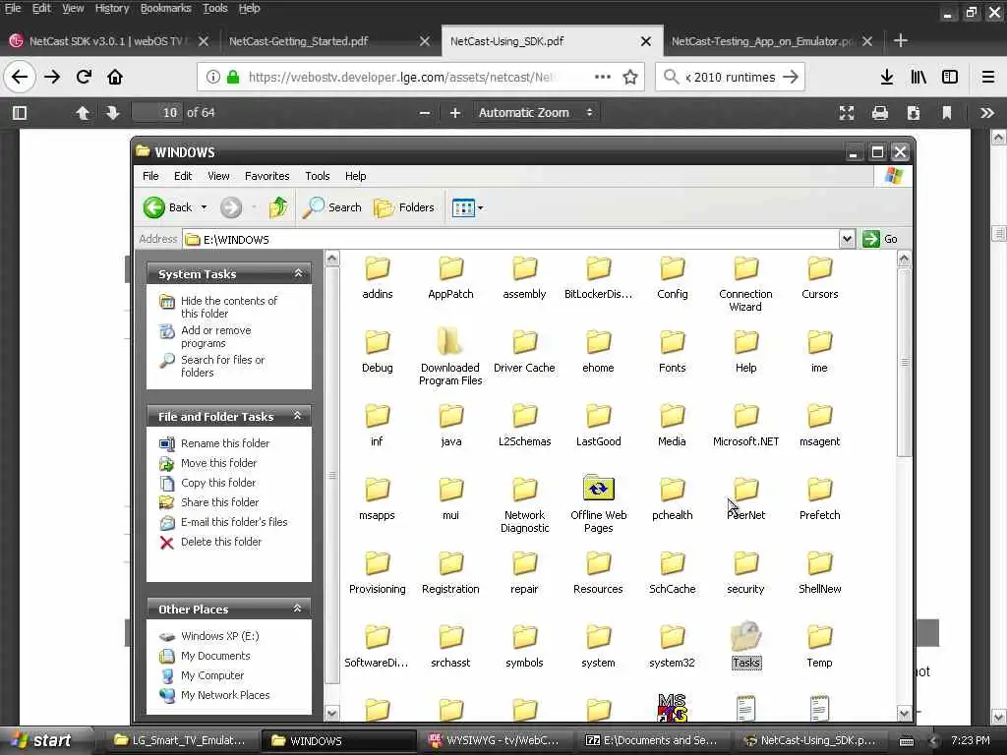Image resolution: width=1007 pixels, height=755 pixels.
Task: Toggle the Folders pane button
Action: click(404, 207)
